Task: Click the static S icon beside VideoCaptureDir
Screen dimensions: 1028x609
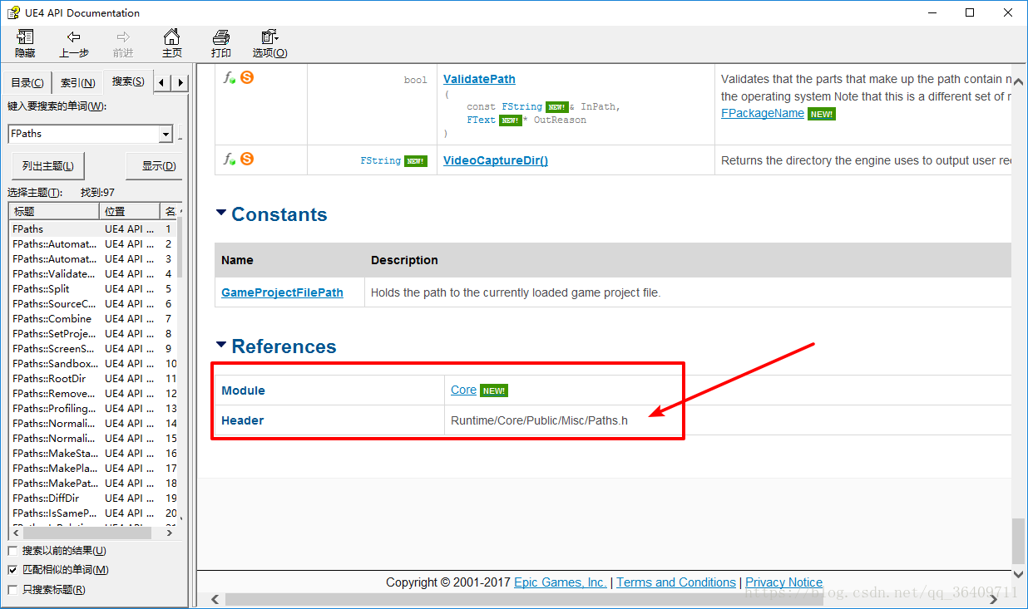Action: [x=247, y=159]
